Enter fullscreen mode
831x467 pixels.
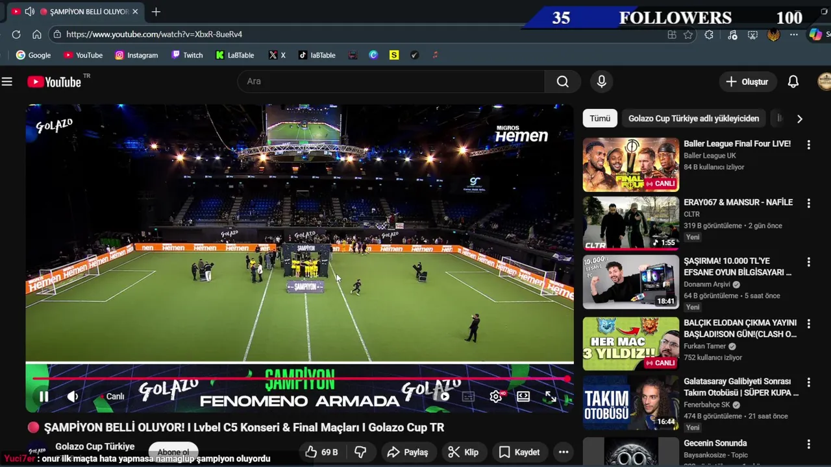pyautogui.click(x=551, y=396)
